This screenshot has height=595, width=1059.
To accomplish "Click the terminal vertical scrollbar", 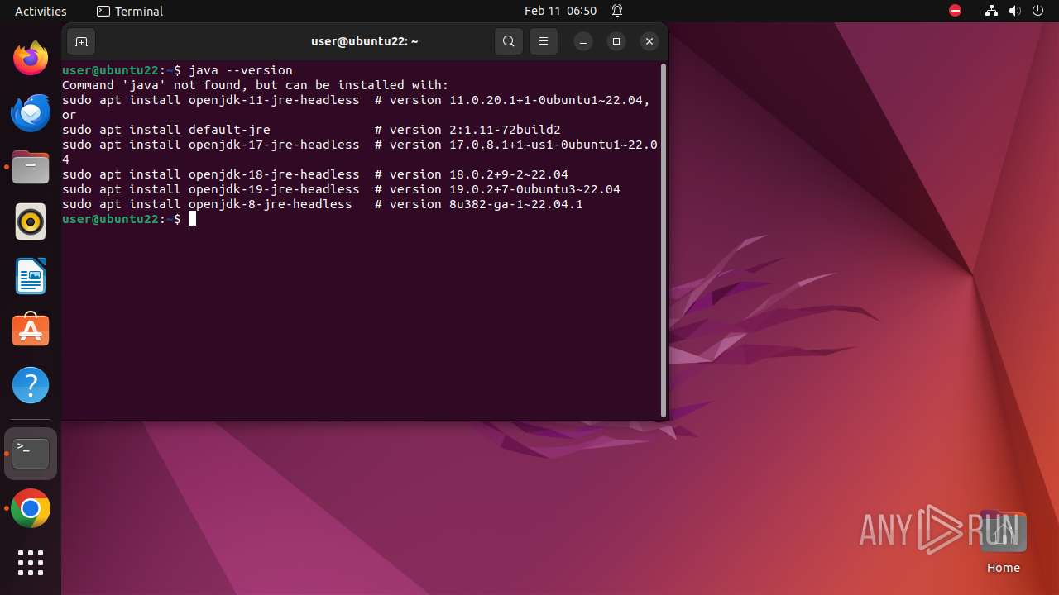I will coord(664,240).
